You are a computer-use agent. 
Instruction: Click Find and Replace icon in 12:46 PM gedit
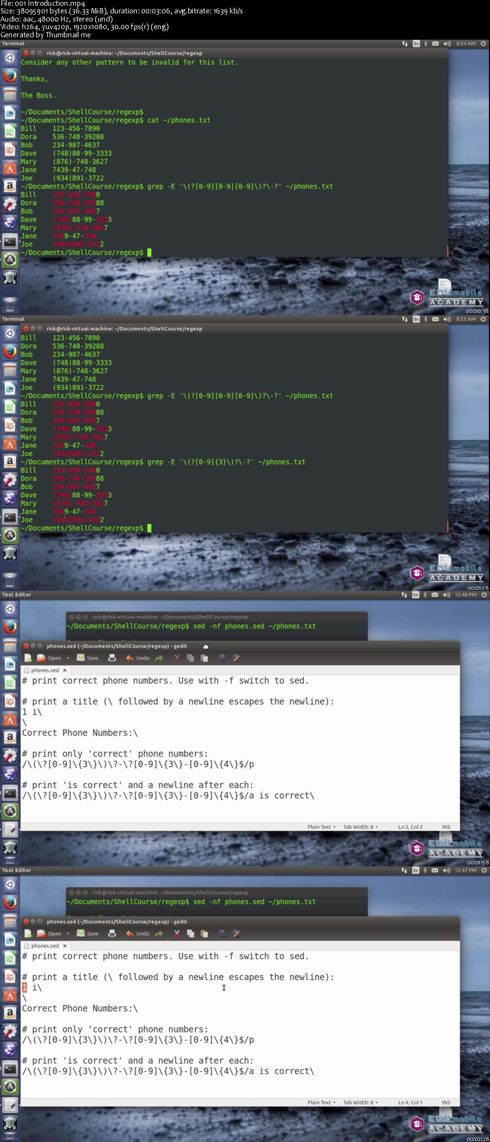(x=236, y=658)
